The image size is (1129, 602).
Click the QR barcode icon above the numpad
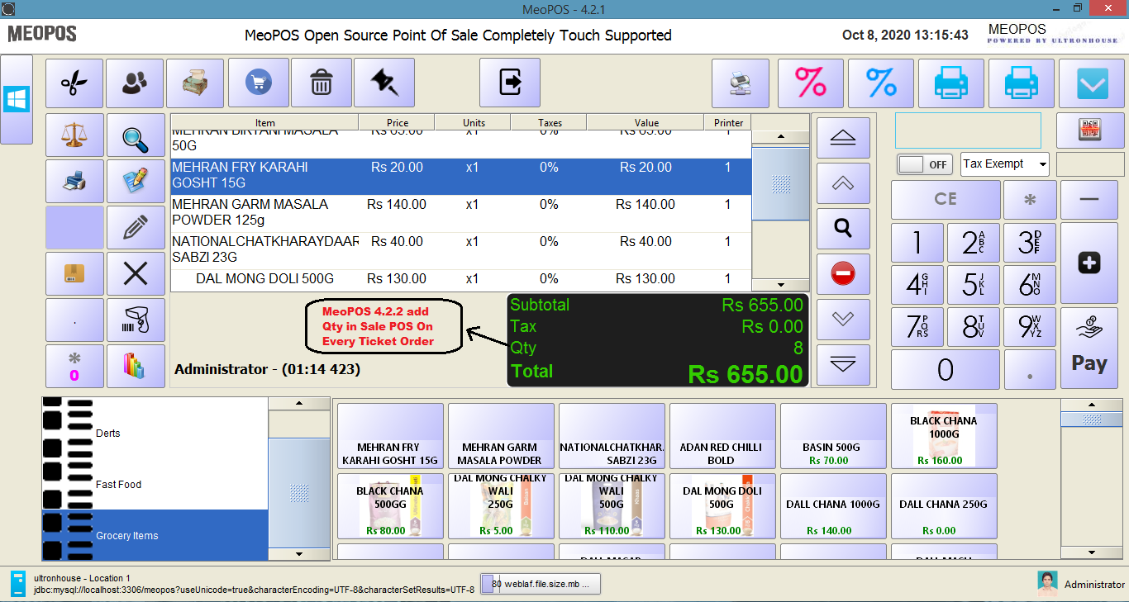point(1090,130)
